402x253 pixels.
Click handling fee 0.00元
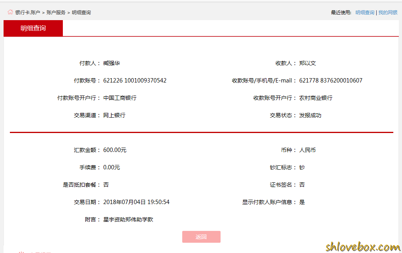point(111,167)
